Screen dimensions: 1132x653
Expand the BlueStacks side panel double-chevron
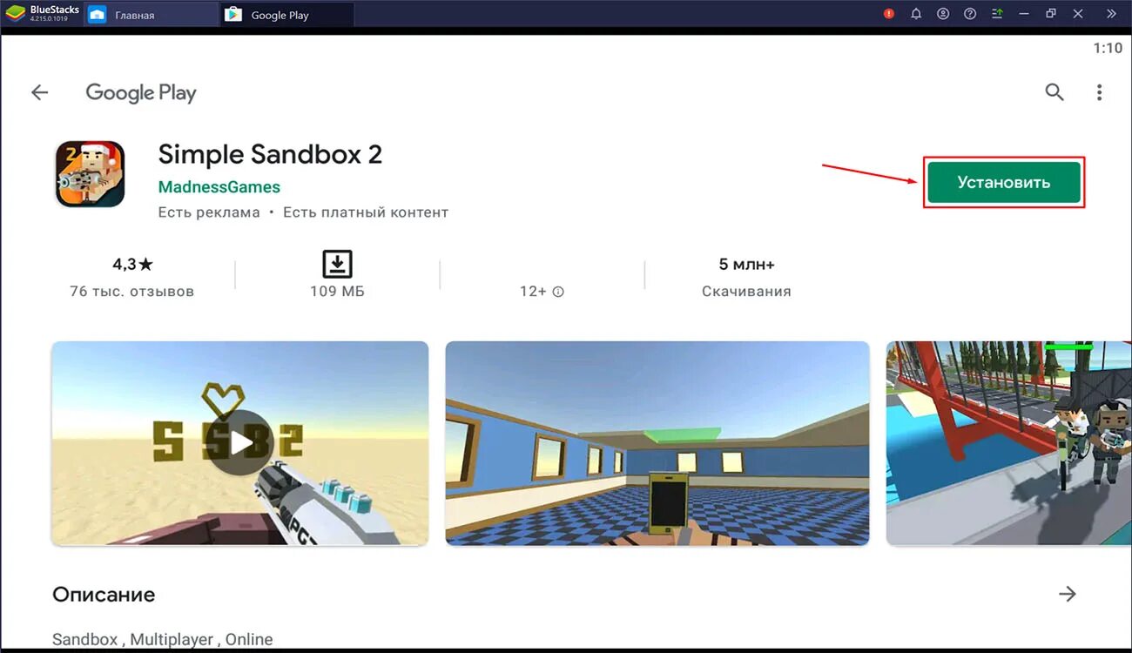click(1111, 14)
